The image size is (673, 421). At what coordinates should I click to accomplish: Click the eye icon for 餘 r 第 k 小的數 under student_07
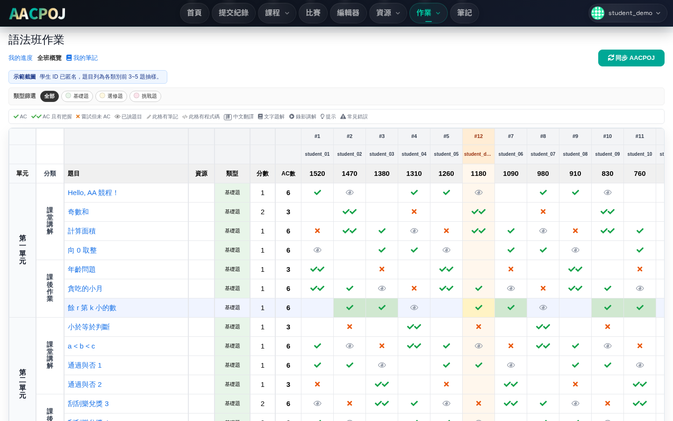[543, 307]
